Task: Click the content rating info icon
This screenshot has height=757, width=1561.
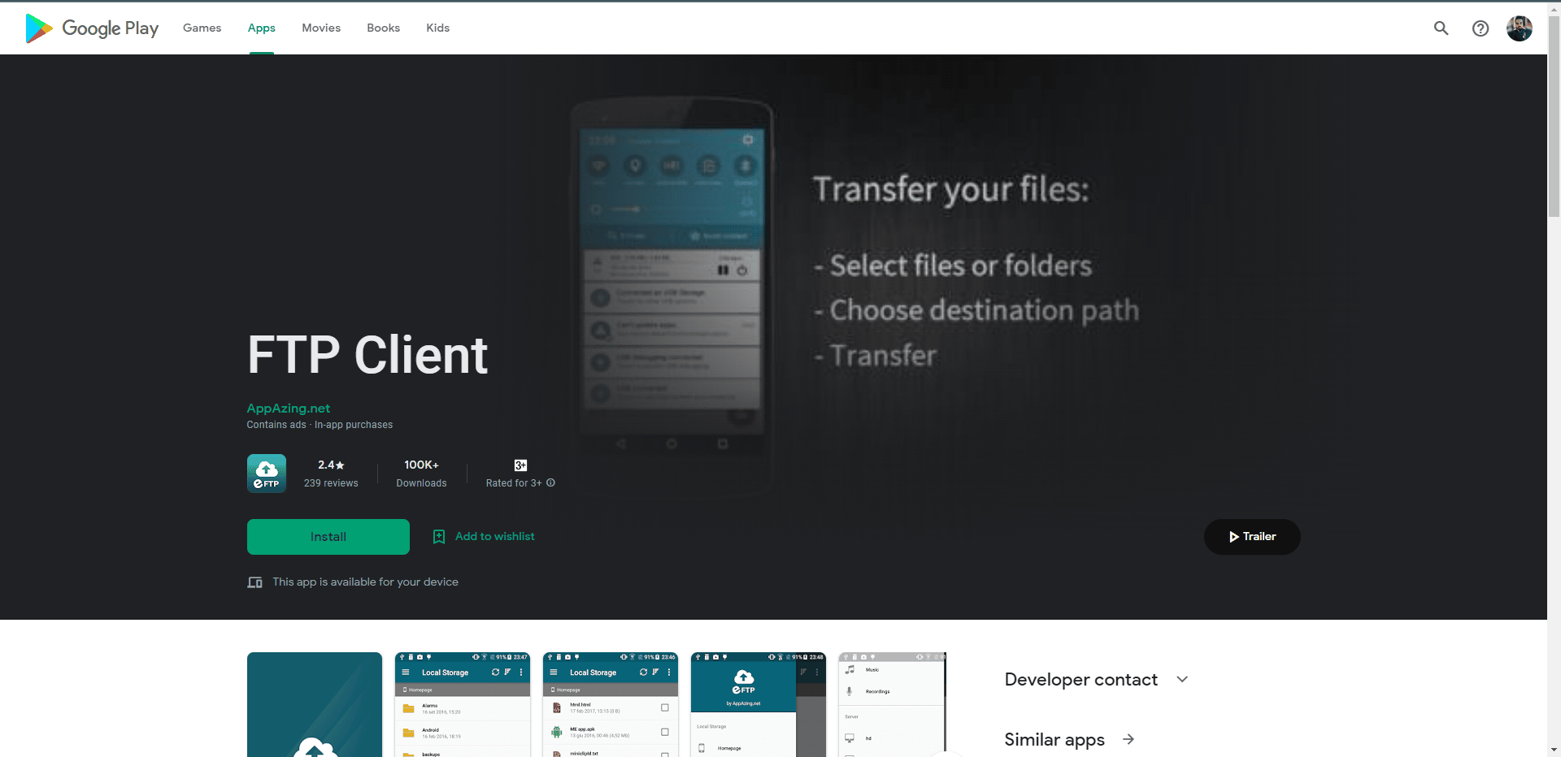Action: click(x=551, y=482)
